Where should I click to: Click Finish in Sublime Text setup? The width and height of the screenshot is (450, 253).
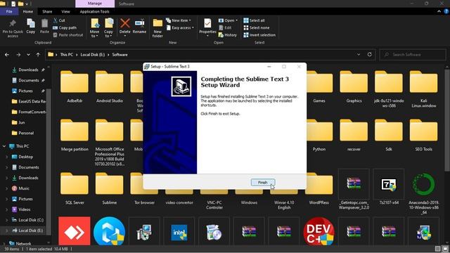point(263,183)
